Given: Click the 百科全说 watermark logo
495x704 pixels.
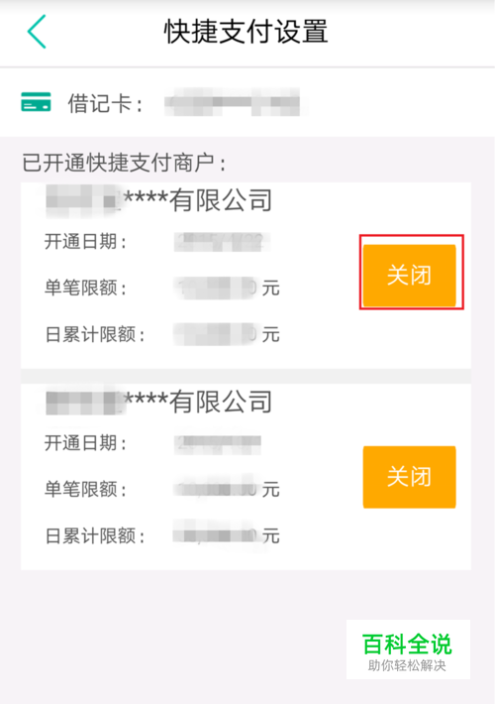Looking at the screenshot, I should coord(407,644).
